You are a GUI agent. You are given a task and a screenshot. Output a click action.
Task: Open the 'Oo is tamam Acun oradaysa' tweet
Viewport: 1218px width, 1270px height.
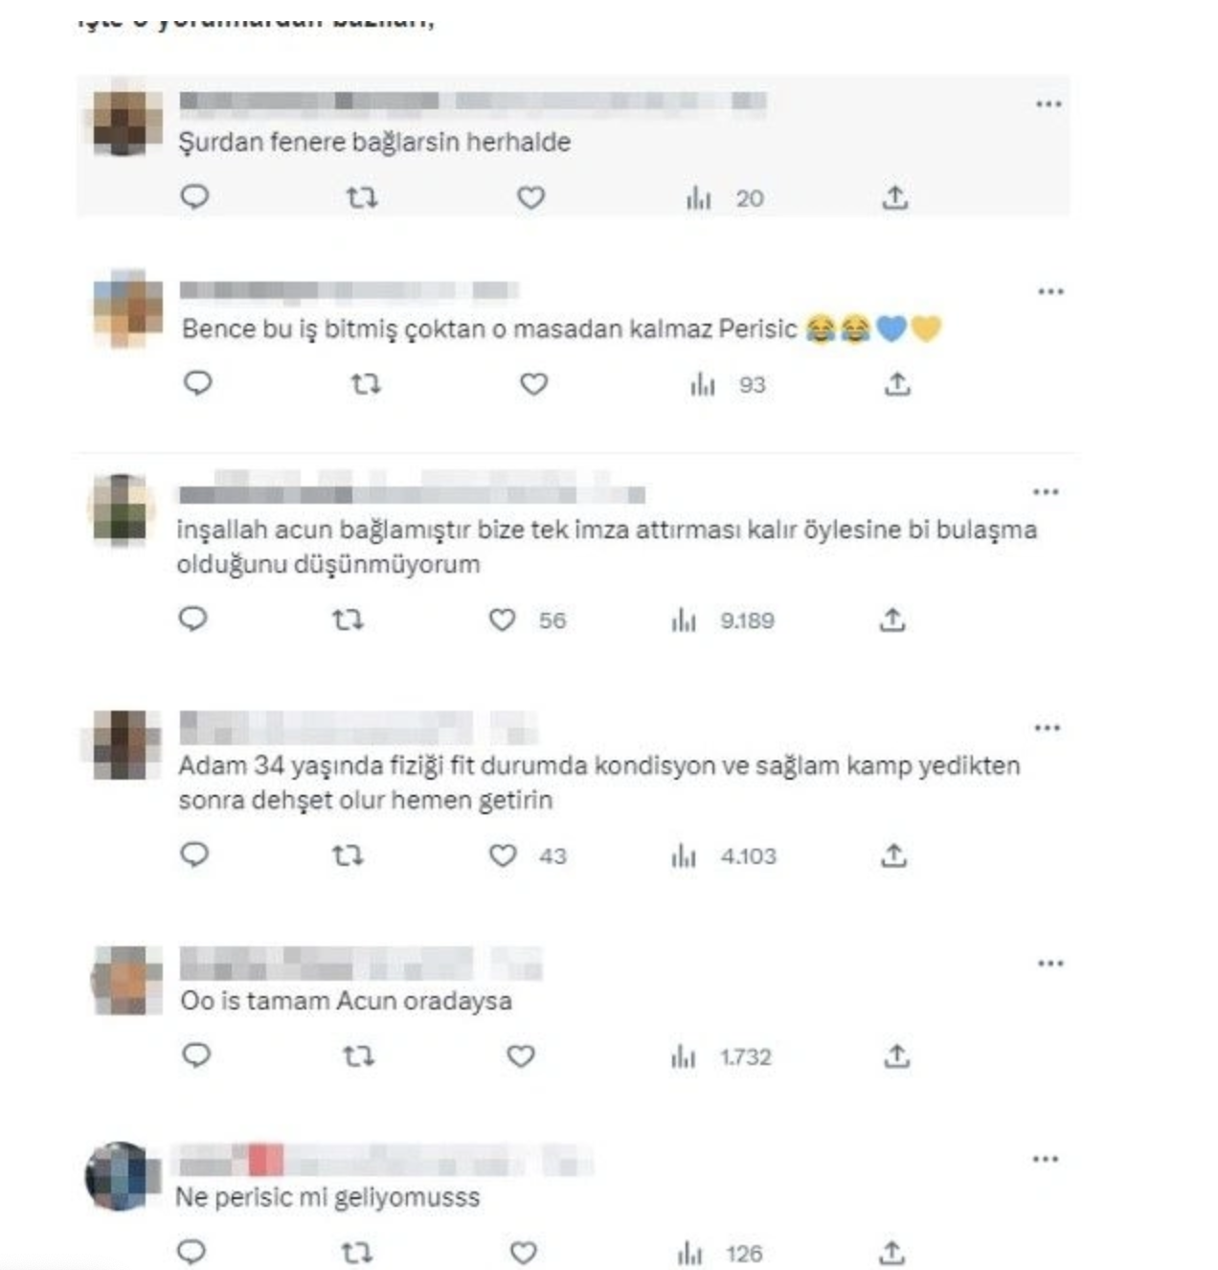click(x=346, y=1001)
